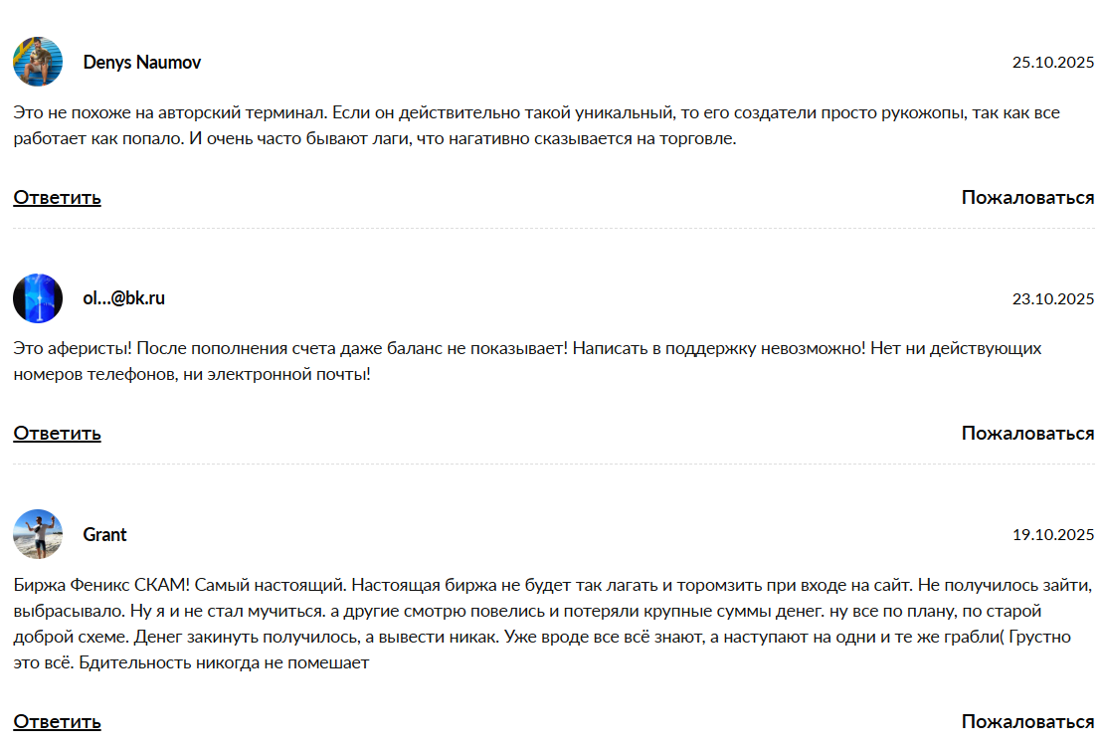Click Пожаловаться on the ol...@bk.ru review
Image resolution: width=1104 pixels, height=747 pixels.
1027,433
